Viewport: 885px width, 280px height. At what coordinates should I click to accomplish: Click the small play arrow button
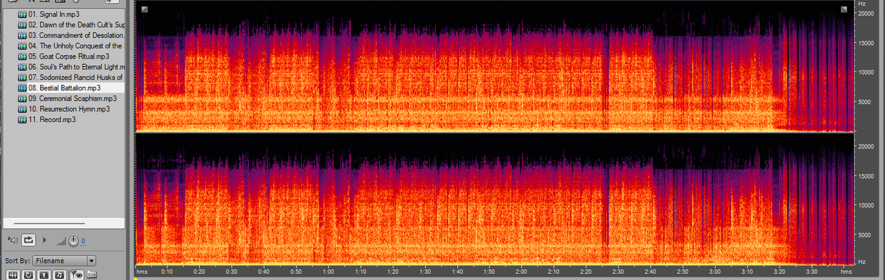point(45,240)
